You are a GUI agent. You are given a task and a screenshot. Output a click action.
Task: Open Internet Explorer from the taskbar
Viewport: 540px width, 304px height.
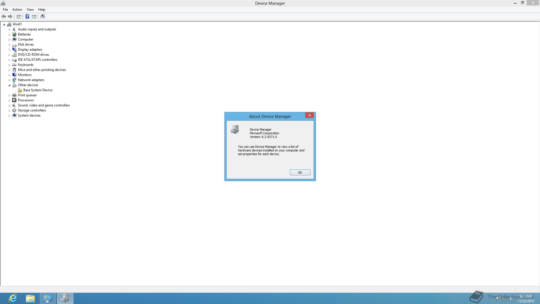tap(13, 298)
